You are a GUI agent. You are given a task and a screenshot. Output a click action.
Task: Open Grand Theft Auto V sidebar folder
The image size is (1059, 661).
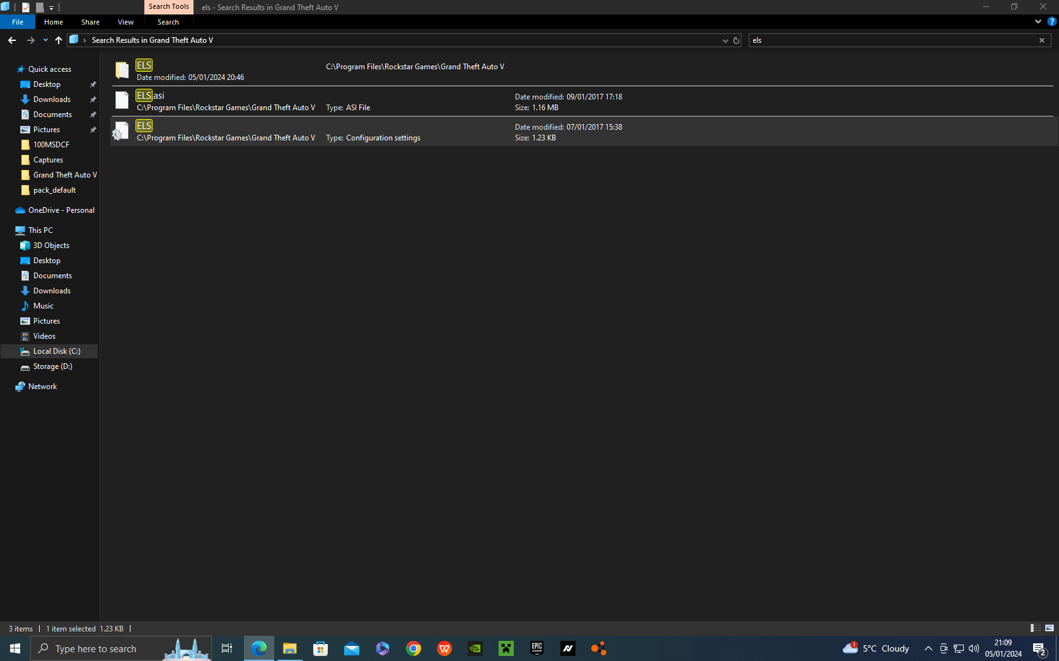tap(65, 175)
